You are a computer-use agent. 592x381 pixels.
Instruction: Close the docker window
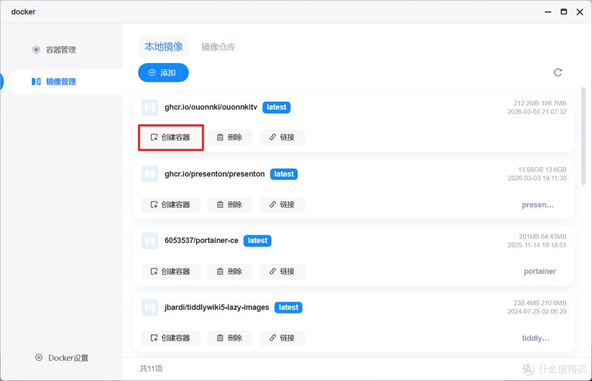pos(580,12)
